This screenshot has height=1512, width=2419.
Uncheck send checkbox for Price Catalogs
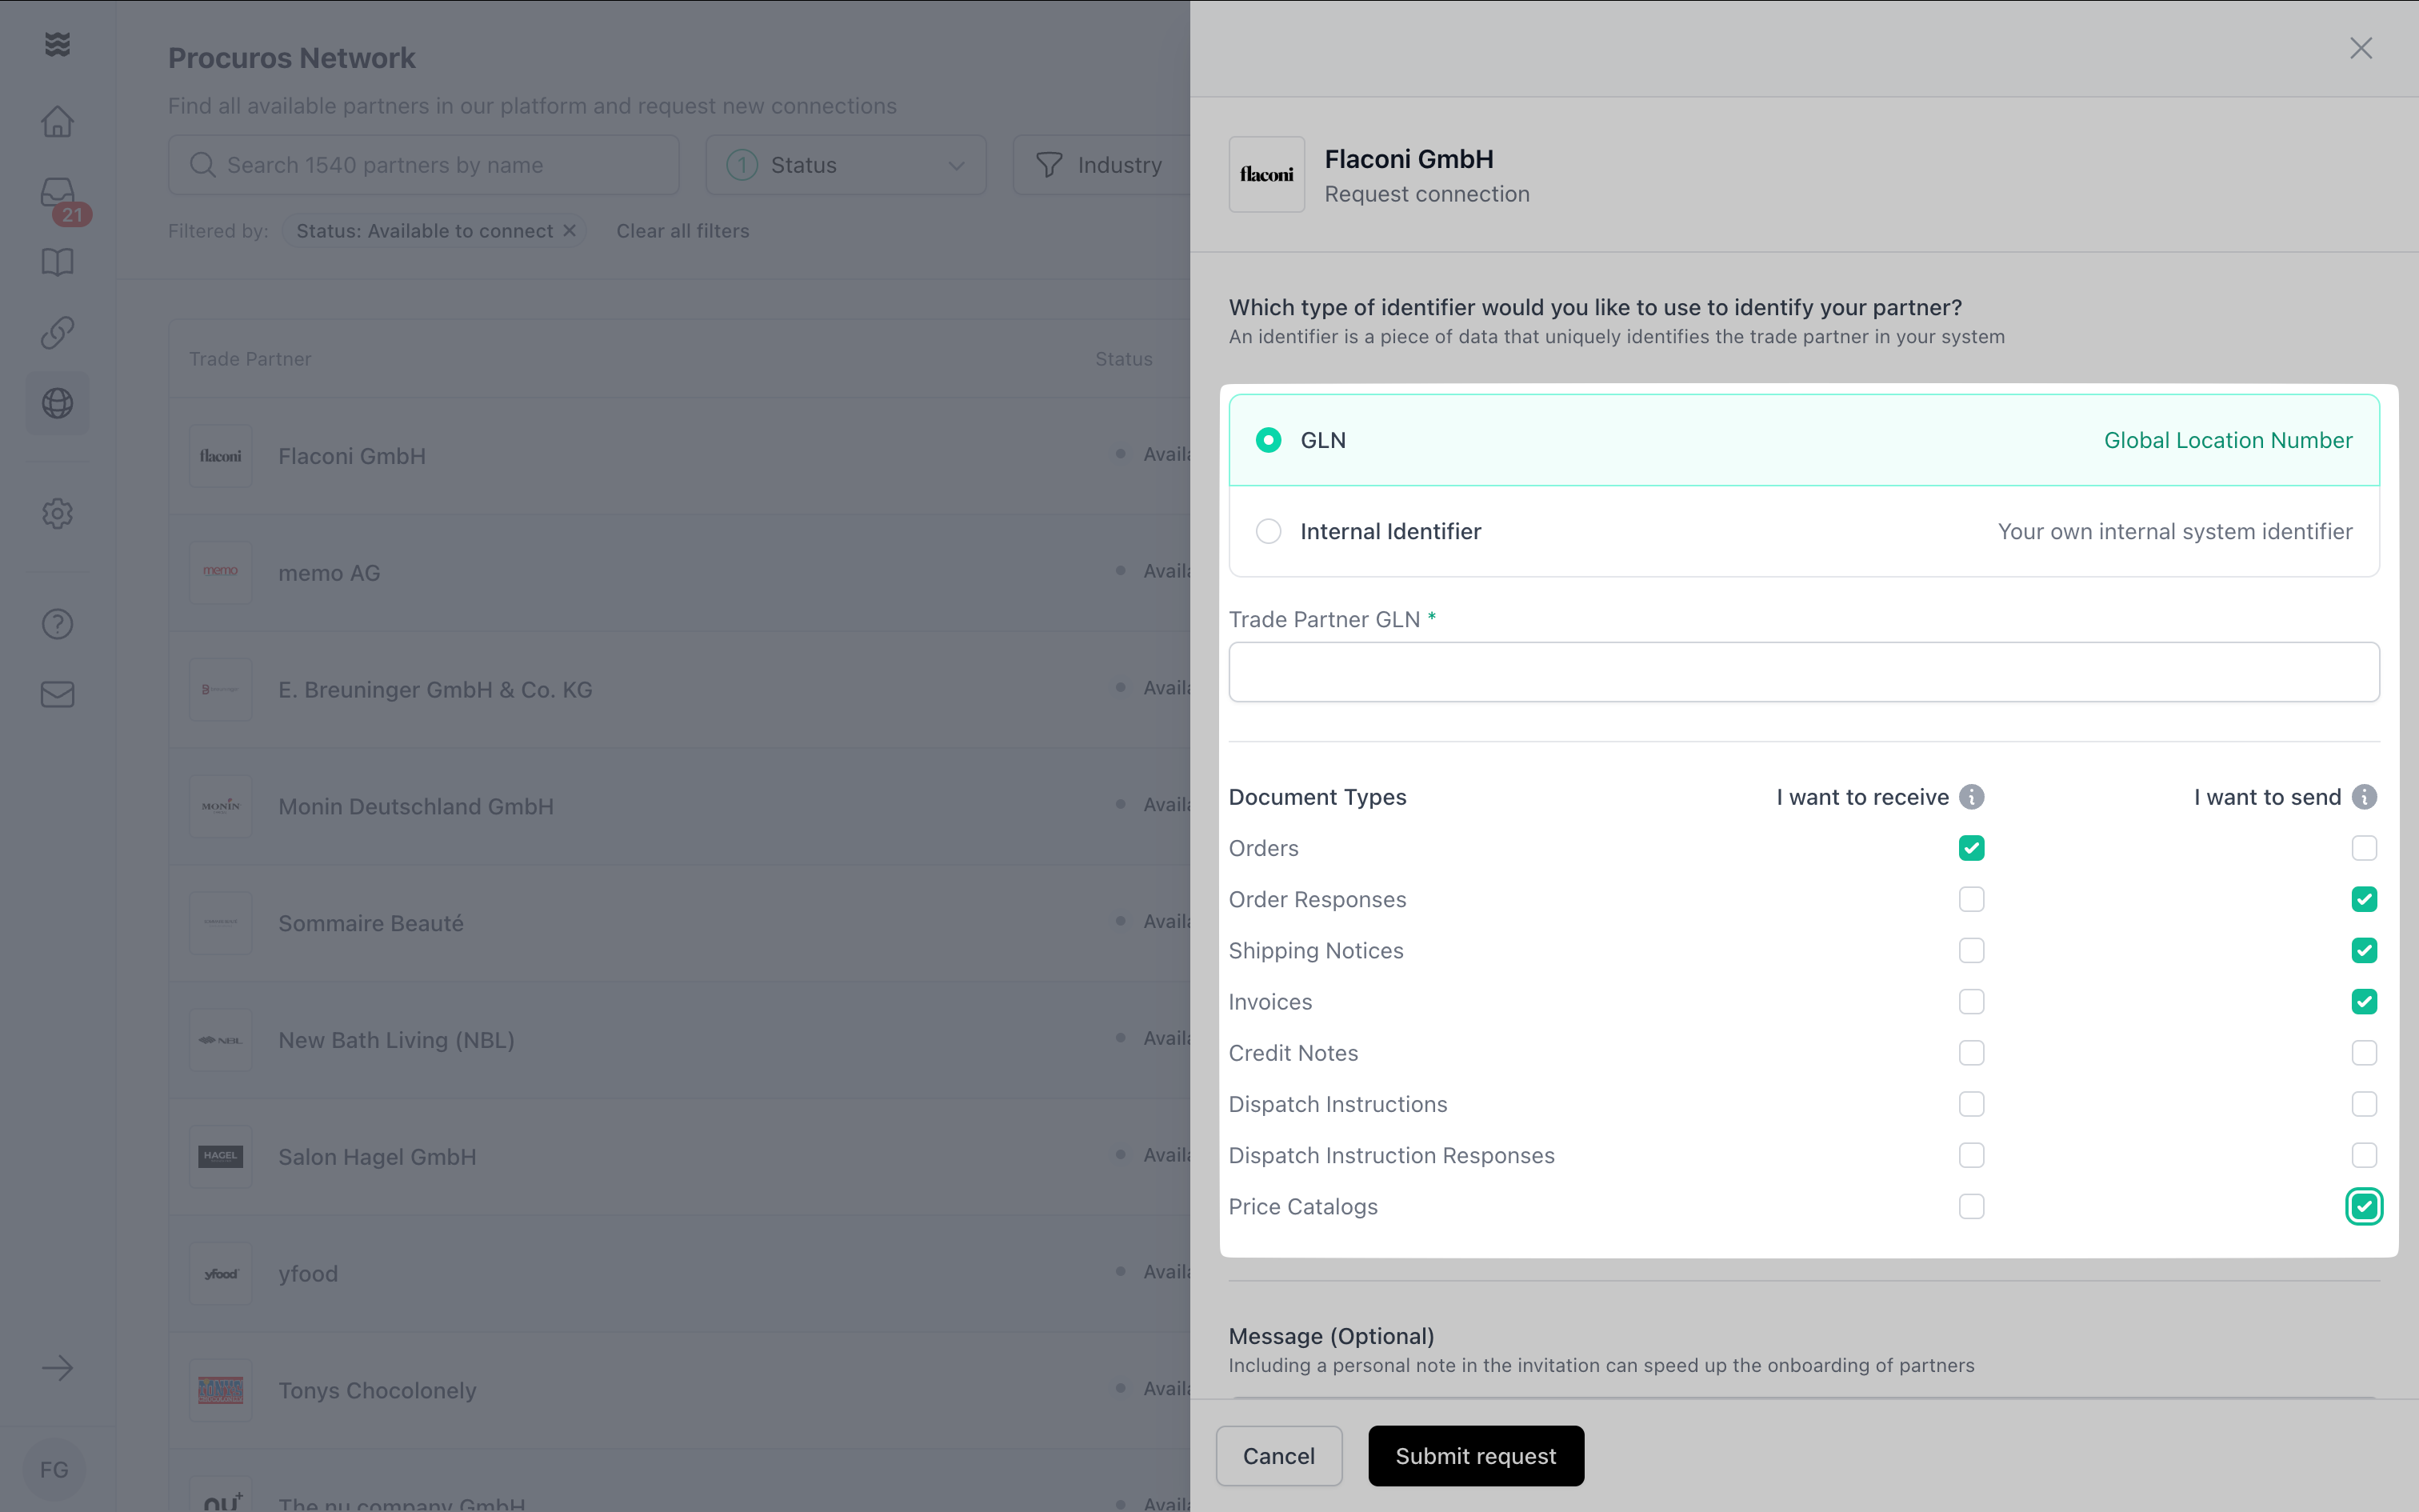2364,1206
